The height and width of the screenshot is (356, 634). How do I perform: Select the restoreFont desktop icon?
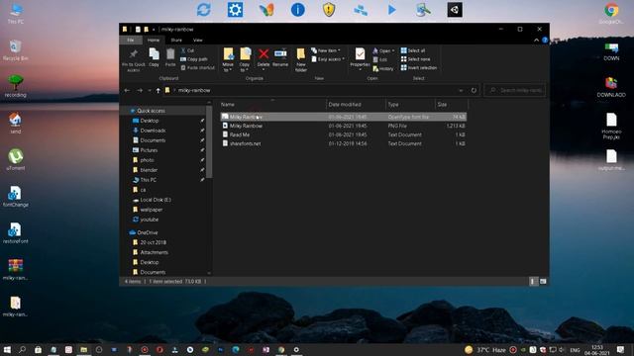click(16, 233)
